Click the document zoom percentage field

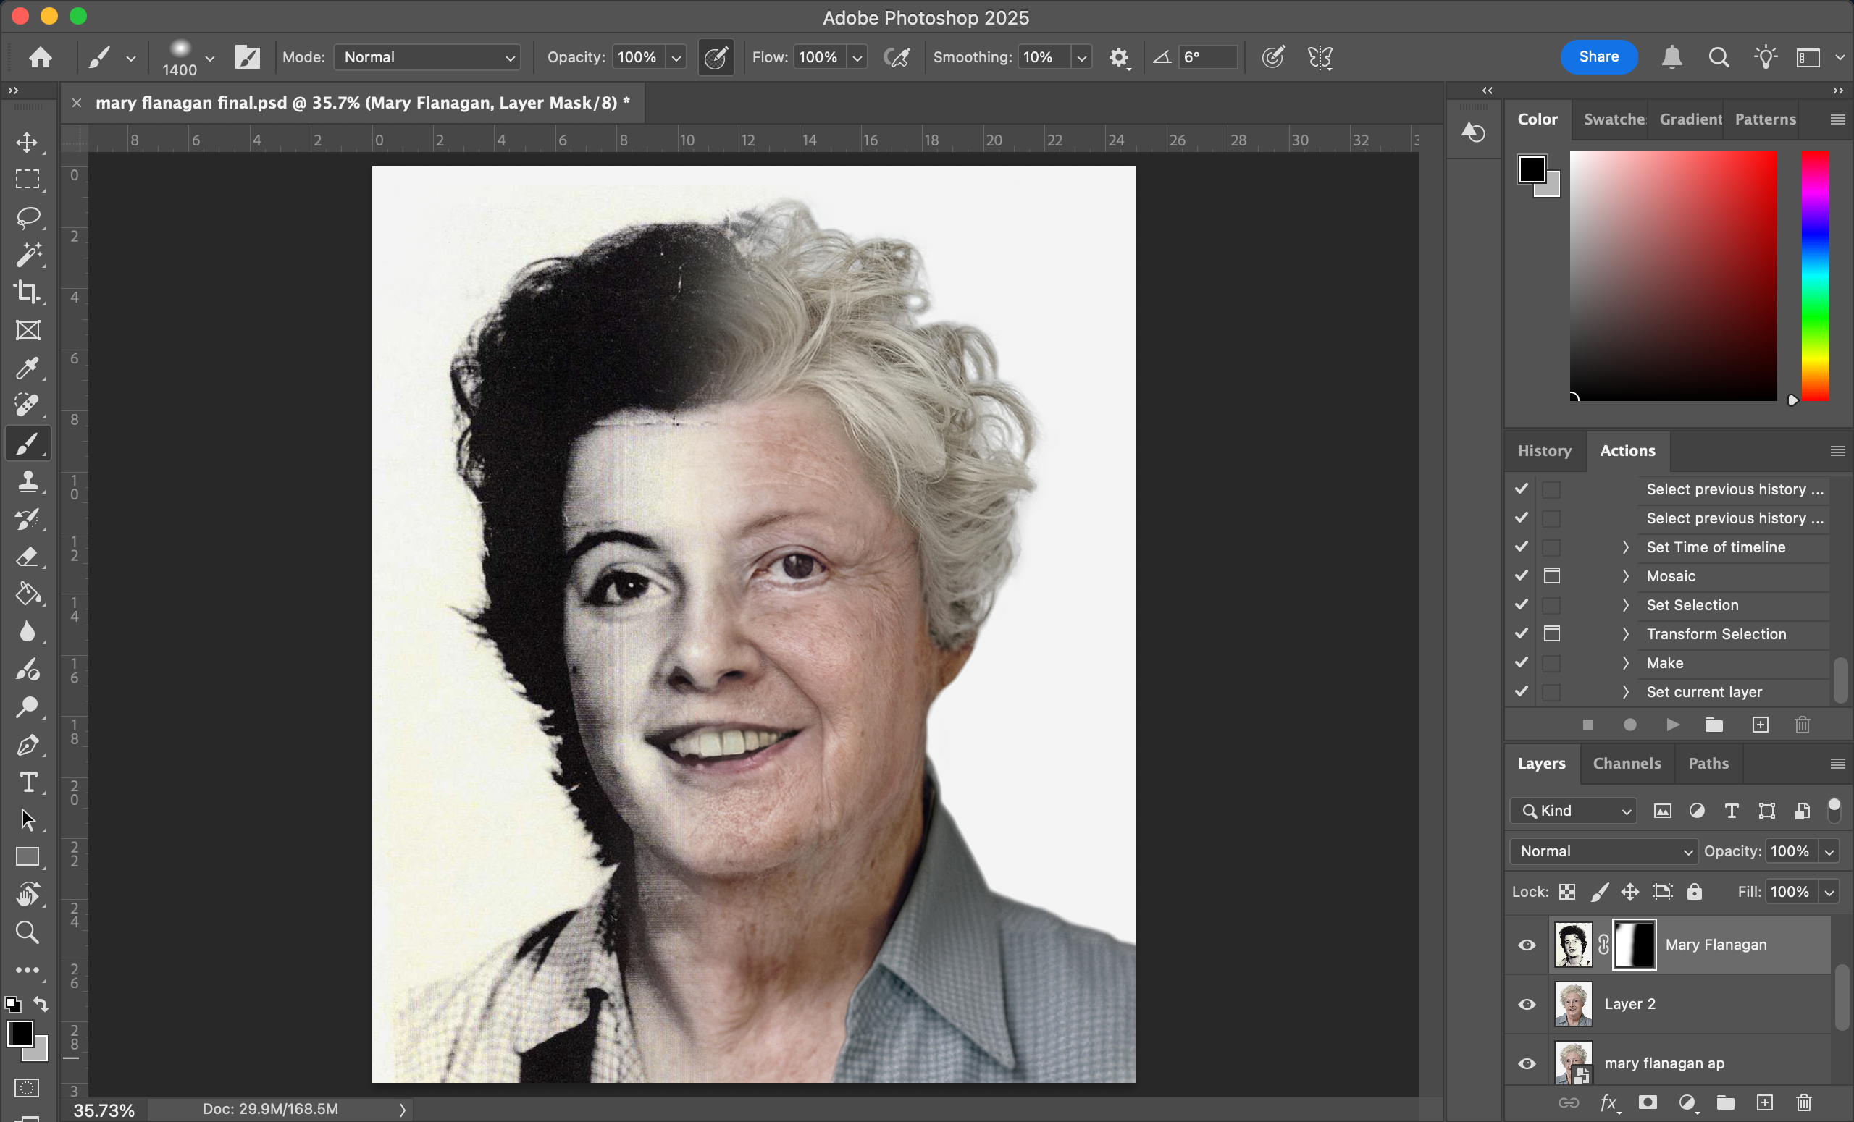pyautogui.click(x=104, y=1108)
